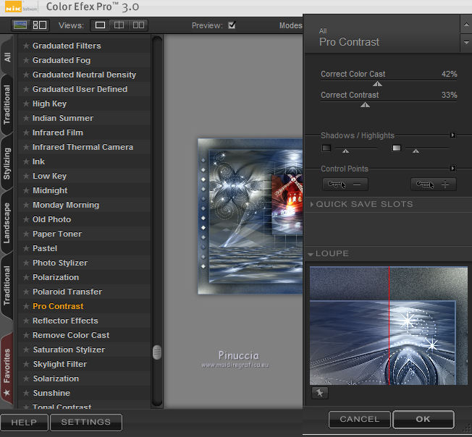
Task: Select the Solarization filter
Action: [84, 378]
